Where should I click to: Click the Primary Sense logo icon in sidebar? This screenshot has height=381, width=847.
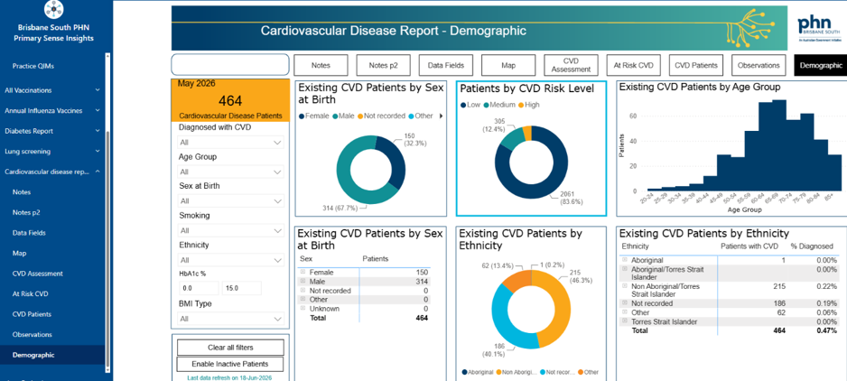pyautogui.click(x=53, y=9)
